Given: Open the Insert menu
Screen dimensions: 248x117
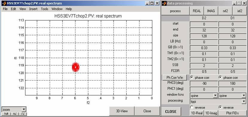Looking at the screenshot, I should 33,9.
